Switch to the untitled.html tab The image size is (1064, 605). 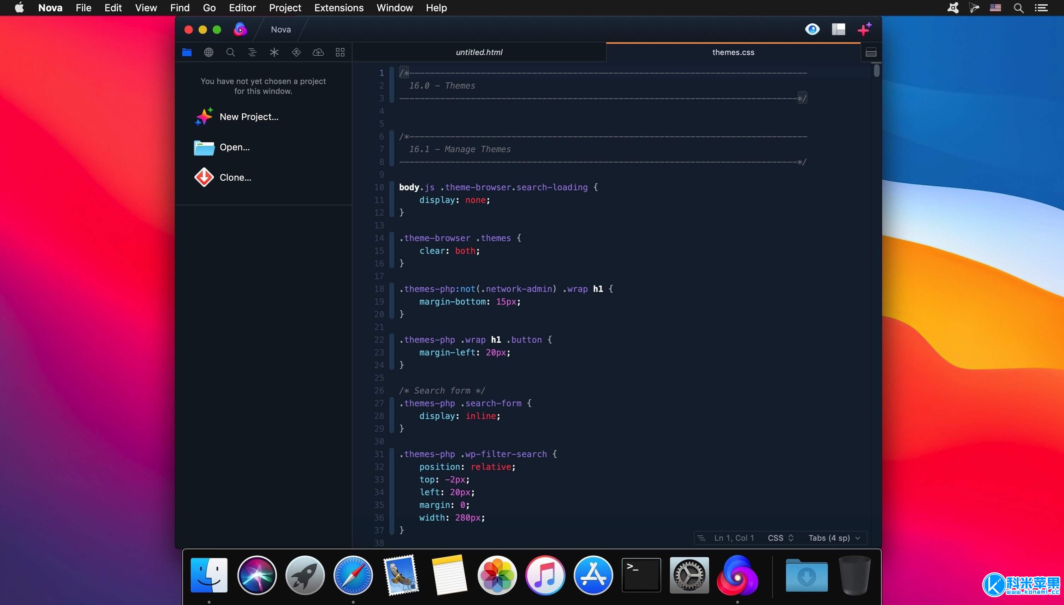(479, 52)
